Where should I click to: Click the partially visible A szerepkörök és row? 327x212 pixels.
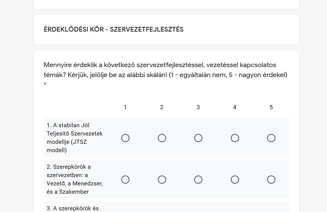[x=72, y=208]
